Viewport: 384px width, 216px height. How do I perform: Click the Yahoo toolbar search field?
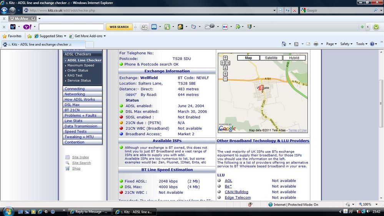coord(71,27)
